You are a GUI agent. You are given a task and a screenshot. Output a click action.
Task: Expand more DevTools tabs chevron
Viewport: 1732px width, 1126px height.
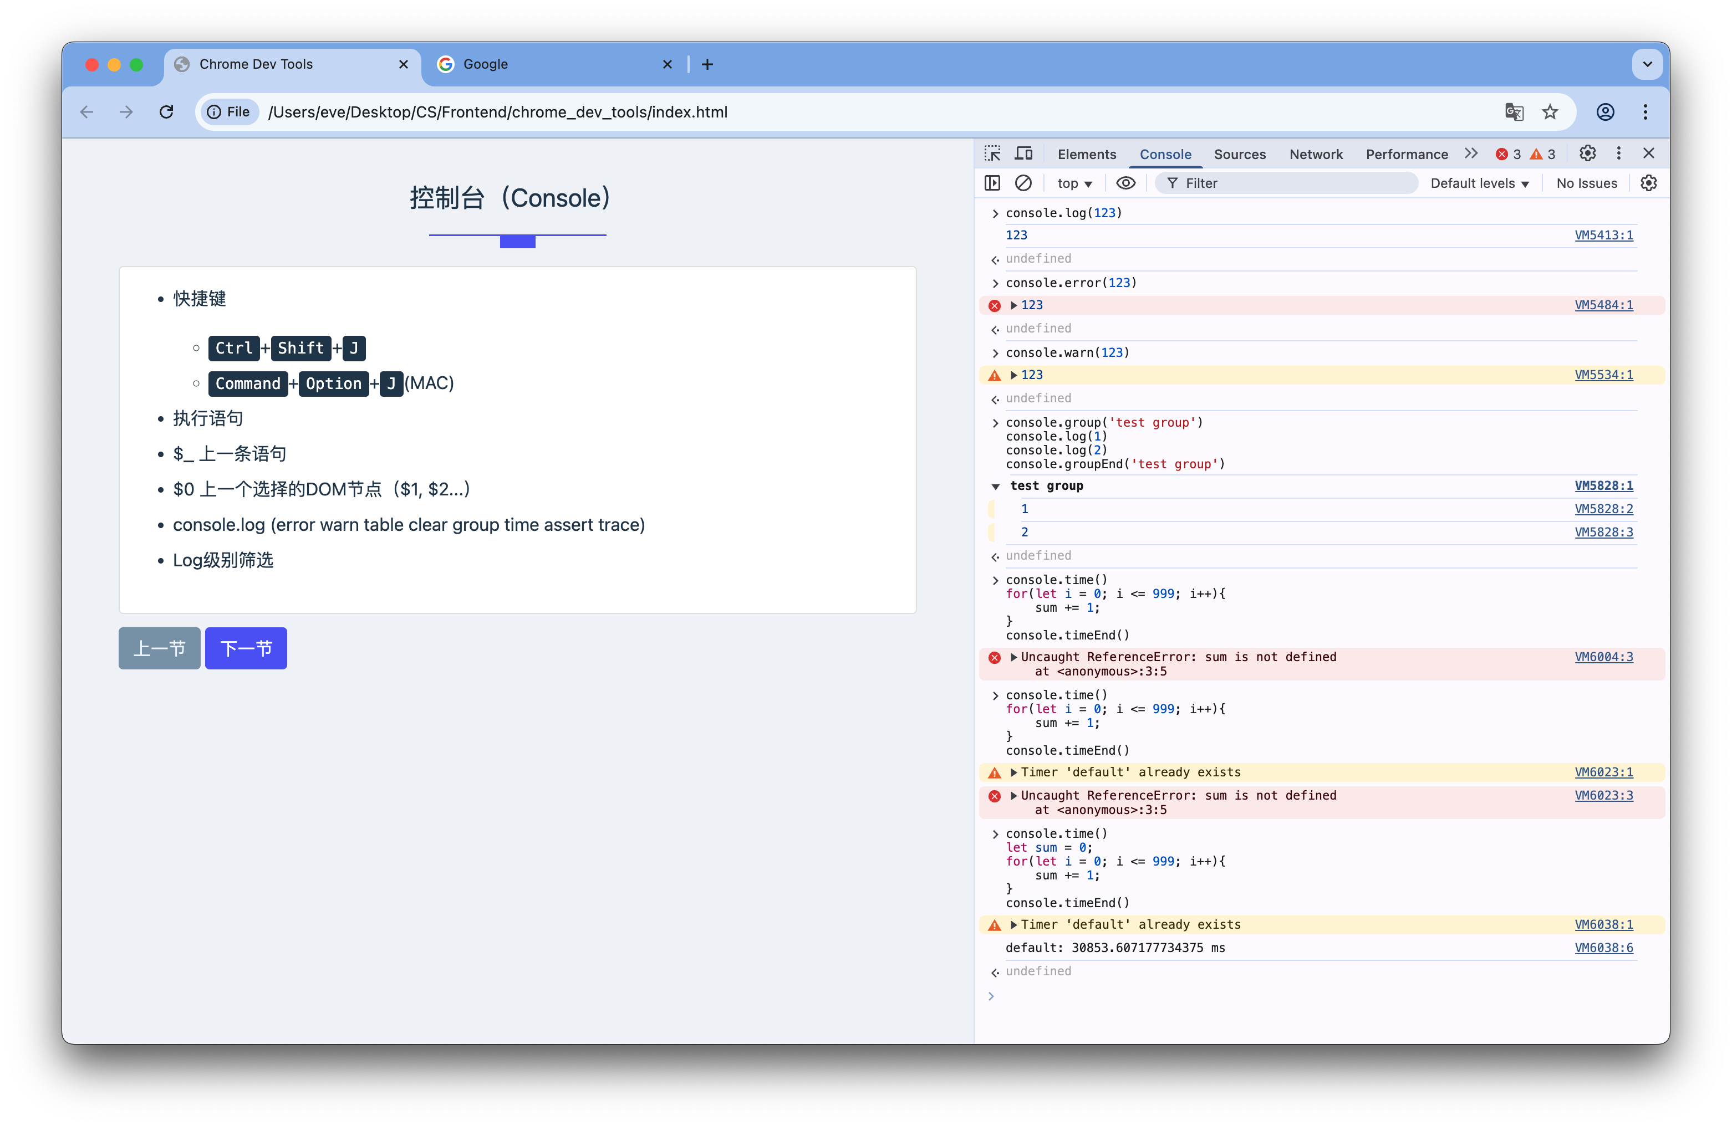click(x=1471, y=153)
